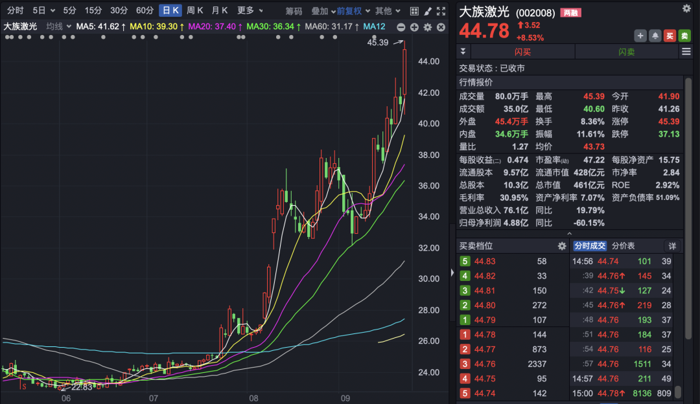Expand panel with double-down arrow
Viewport: 700px width, 404px height.
tap(463, 52)
